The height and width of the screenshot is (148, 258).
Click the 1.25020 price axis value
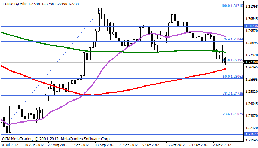pyautogui.click(x=251, y=92)
